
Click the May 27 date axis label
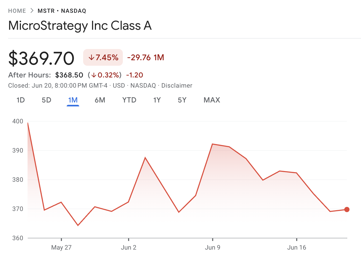pyautogui.click(x=61, y=247)
